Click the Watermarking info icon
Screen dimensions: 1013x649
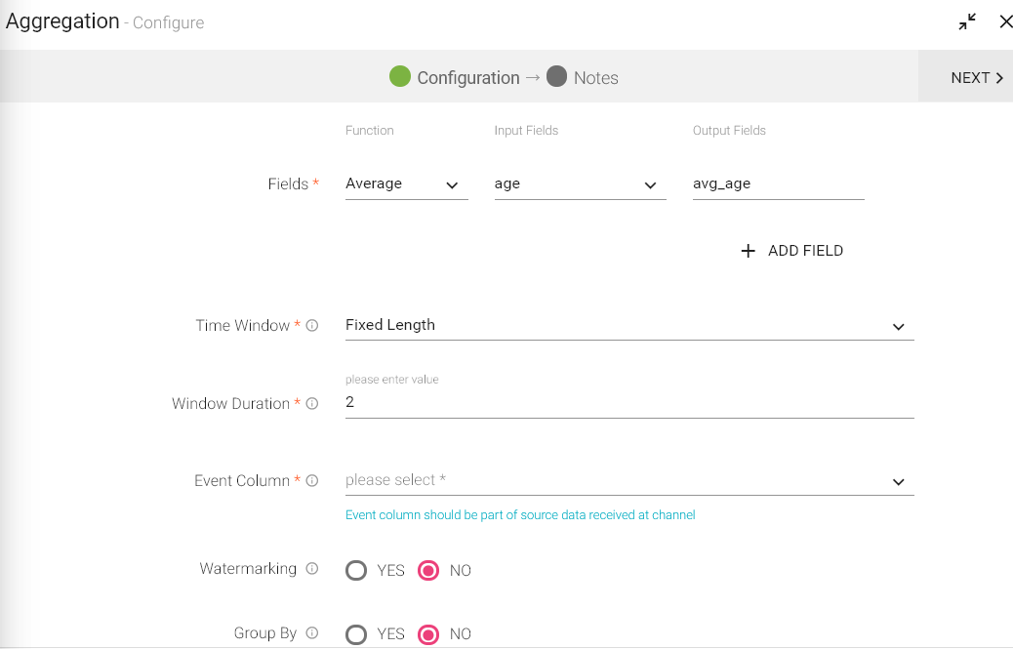(x=312, y=569)
